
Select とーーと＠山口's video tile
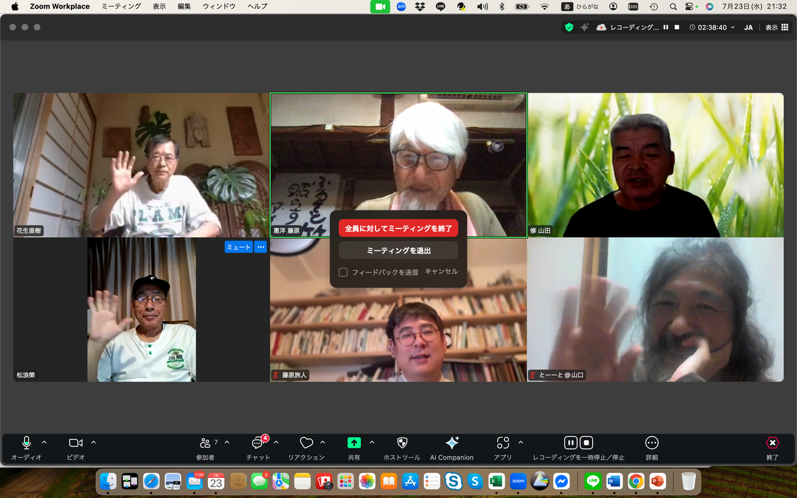[656, 309]
